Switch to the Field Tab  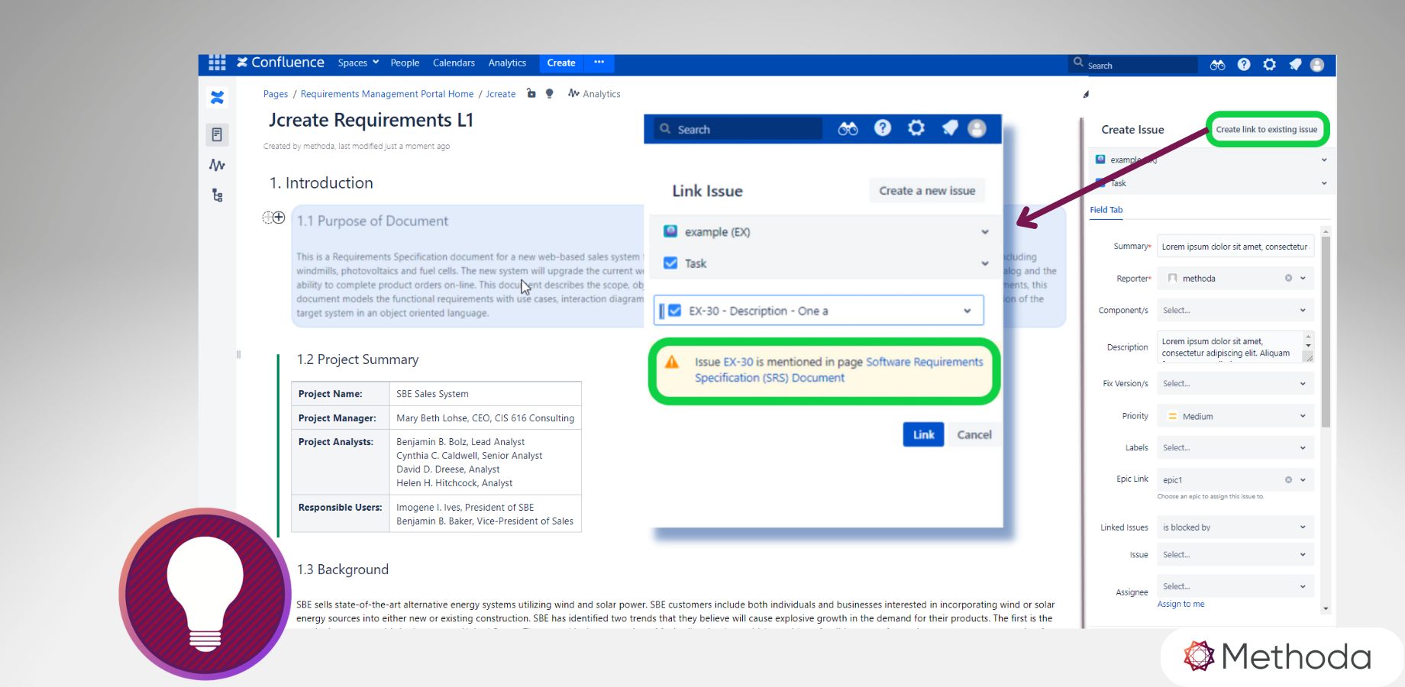(1106, 210)
